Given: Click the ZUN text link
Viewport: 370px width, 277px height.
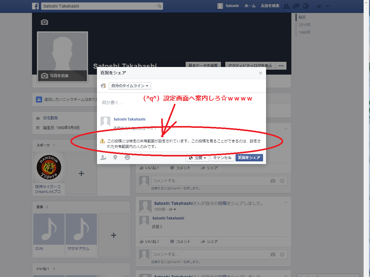Looking at the screenshot, I should tap(39, 249).
